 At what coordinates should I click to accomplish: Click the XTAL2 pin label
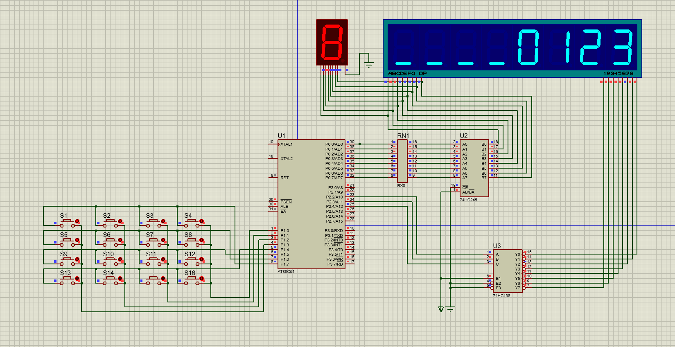pos(287,159)
